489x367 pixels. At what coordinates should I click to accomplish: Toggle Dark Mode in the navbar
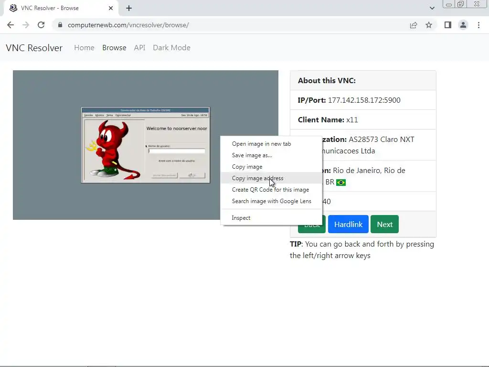click(x=171, y=48)
